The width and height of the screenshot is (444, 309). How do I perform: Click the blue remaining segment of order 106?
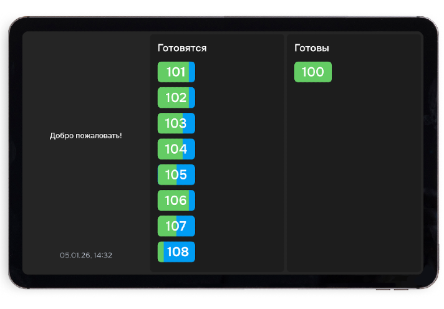pos(192,200)
